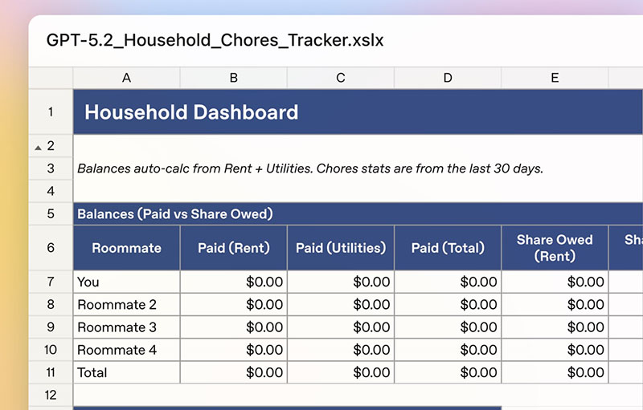Click the Balances (Paid vs Share Owed) section header
Viewport: 643px width, 410px height.
174,214
